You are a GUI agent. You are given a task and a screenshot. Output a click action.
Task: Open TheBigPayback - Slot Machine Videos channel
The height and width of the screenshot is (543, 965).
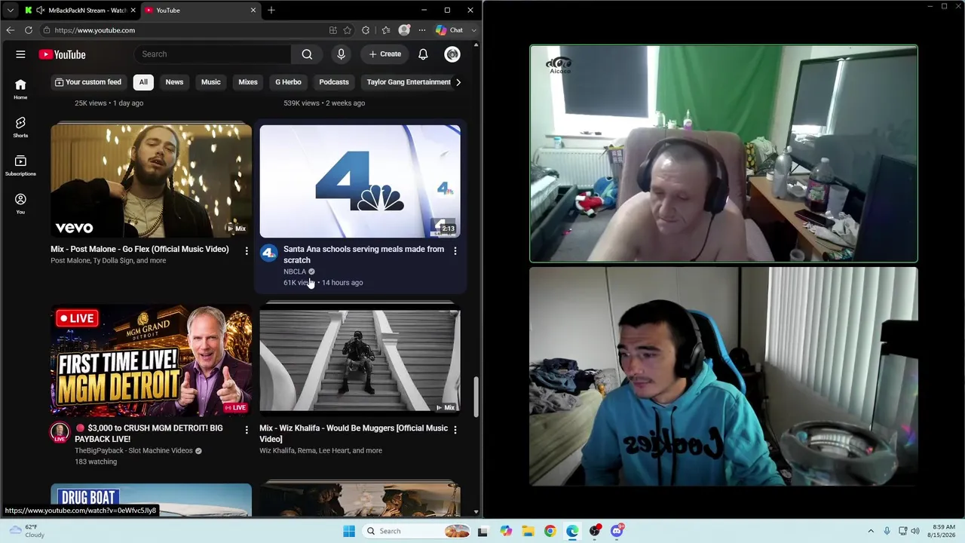pyautogui.click(x=133, y=450)
